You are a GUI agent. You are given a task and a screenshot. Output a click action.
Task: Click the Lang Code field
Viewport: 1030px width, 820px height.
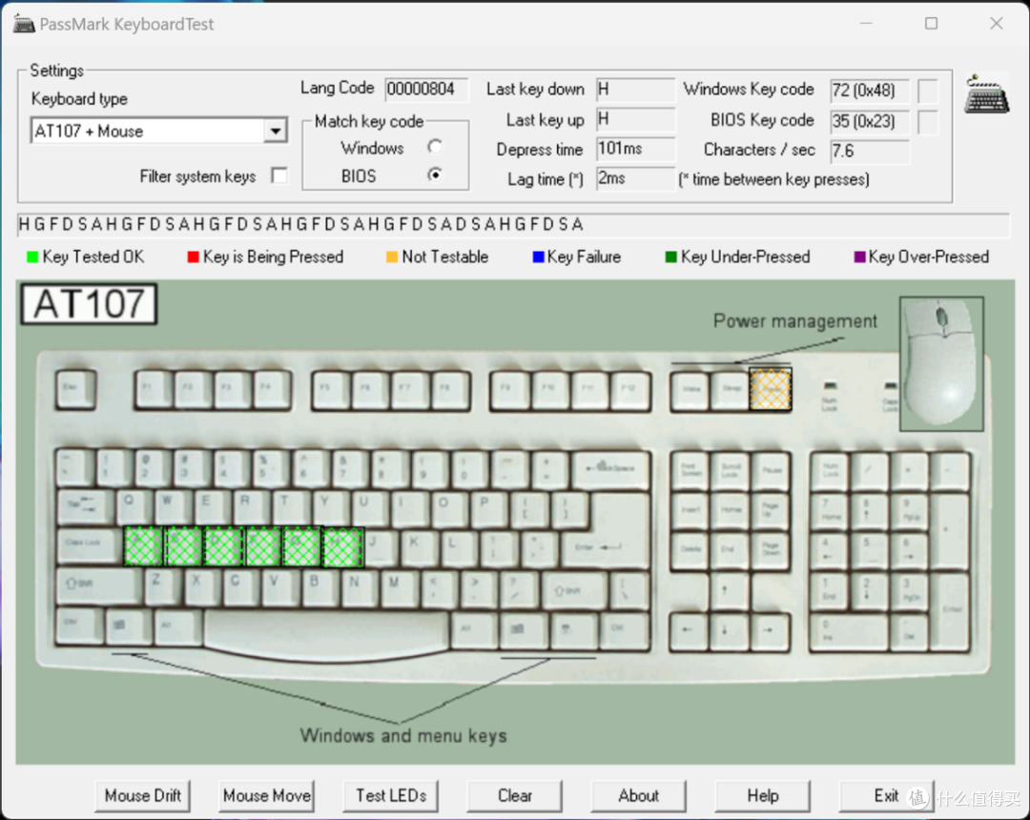tap(426, 89)
